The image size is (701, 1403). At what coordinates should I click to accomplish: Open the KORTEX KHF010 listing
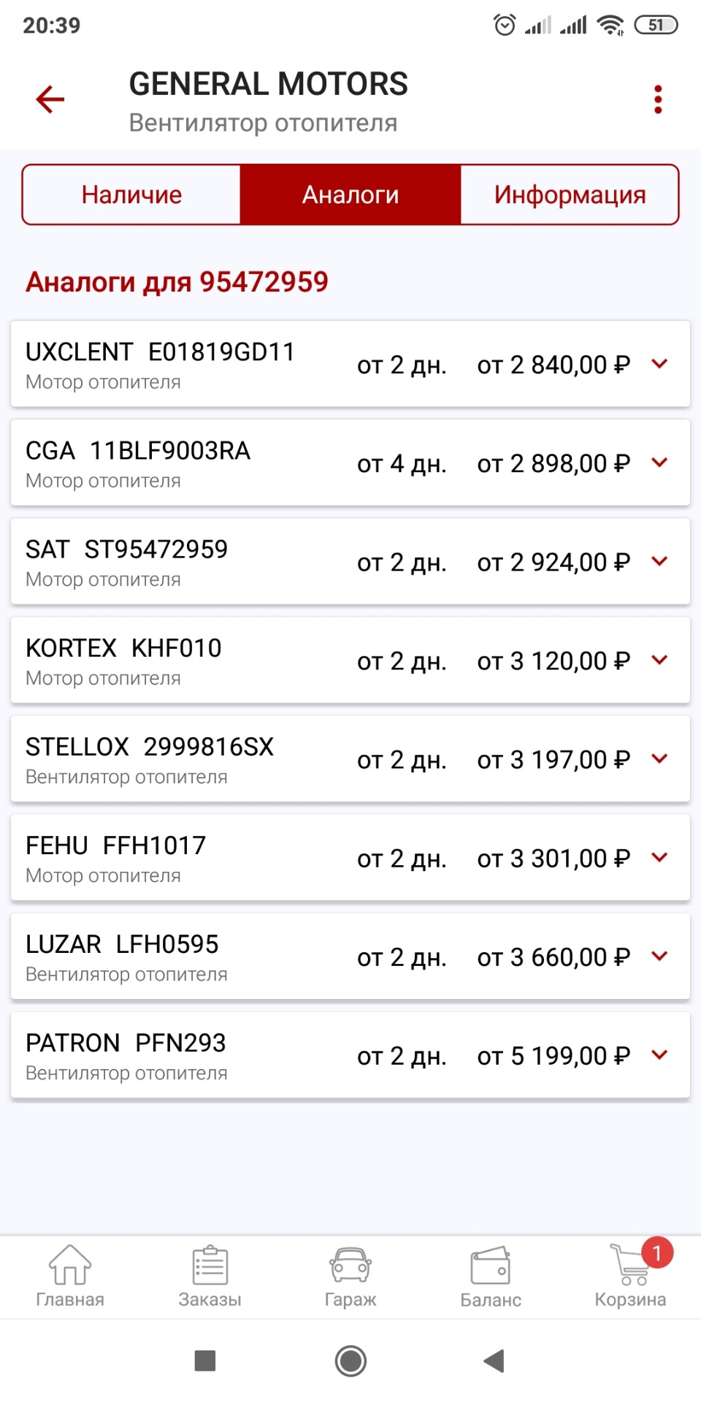[350, 660]
